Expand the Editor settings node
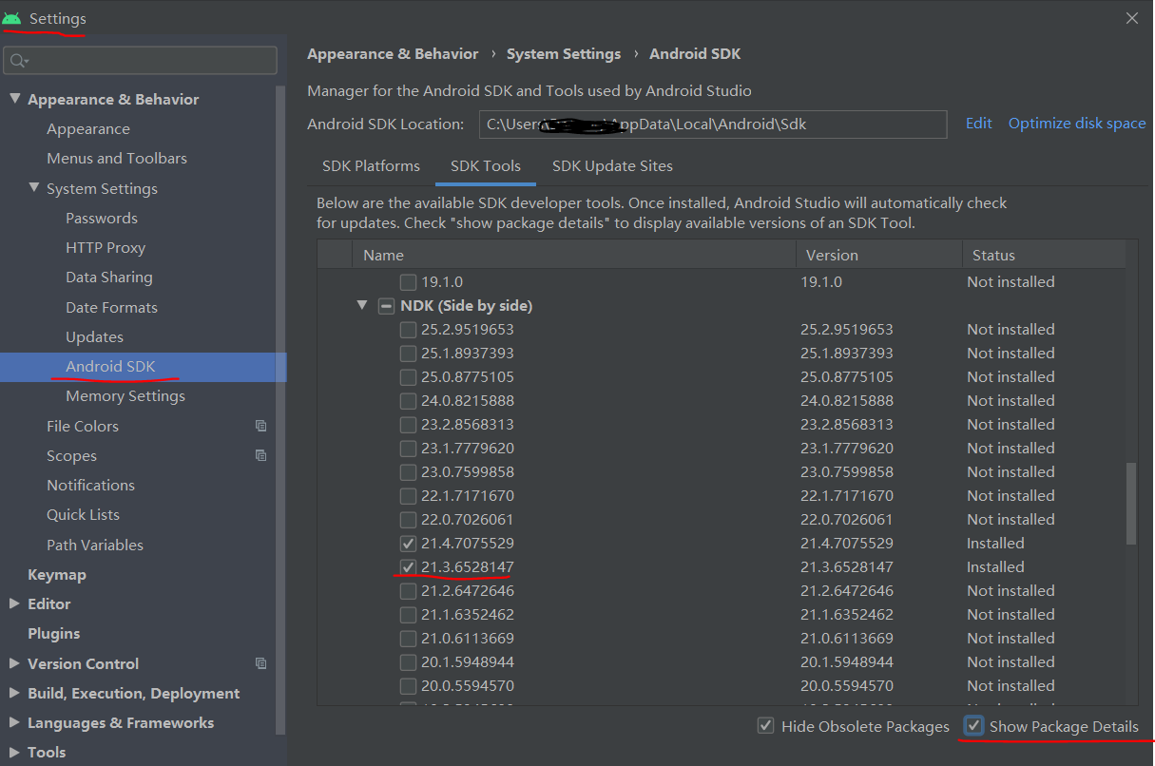This screenshot has width=1155, height=766. [14, 603]
